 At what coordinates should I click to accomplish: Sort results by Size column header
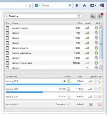[x=80, y=23]
